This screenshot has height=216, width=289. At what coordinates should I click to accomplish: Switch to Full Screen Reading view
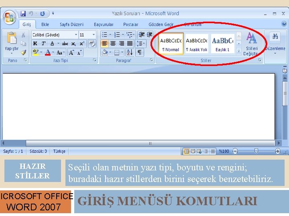point(193,151)
